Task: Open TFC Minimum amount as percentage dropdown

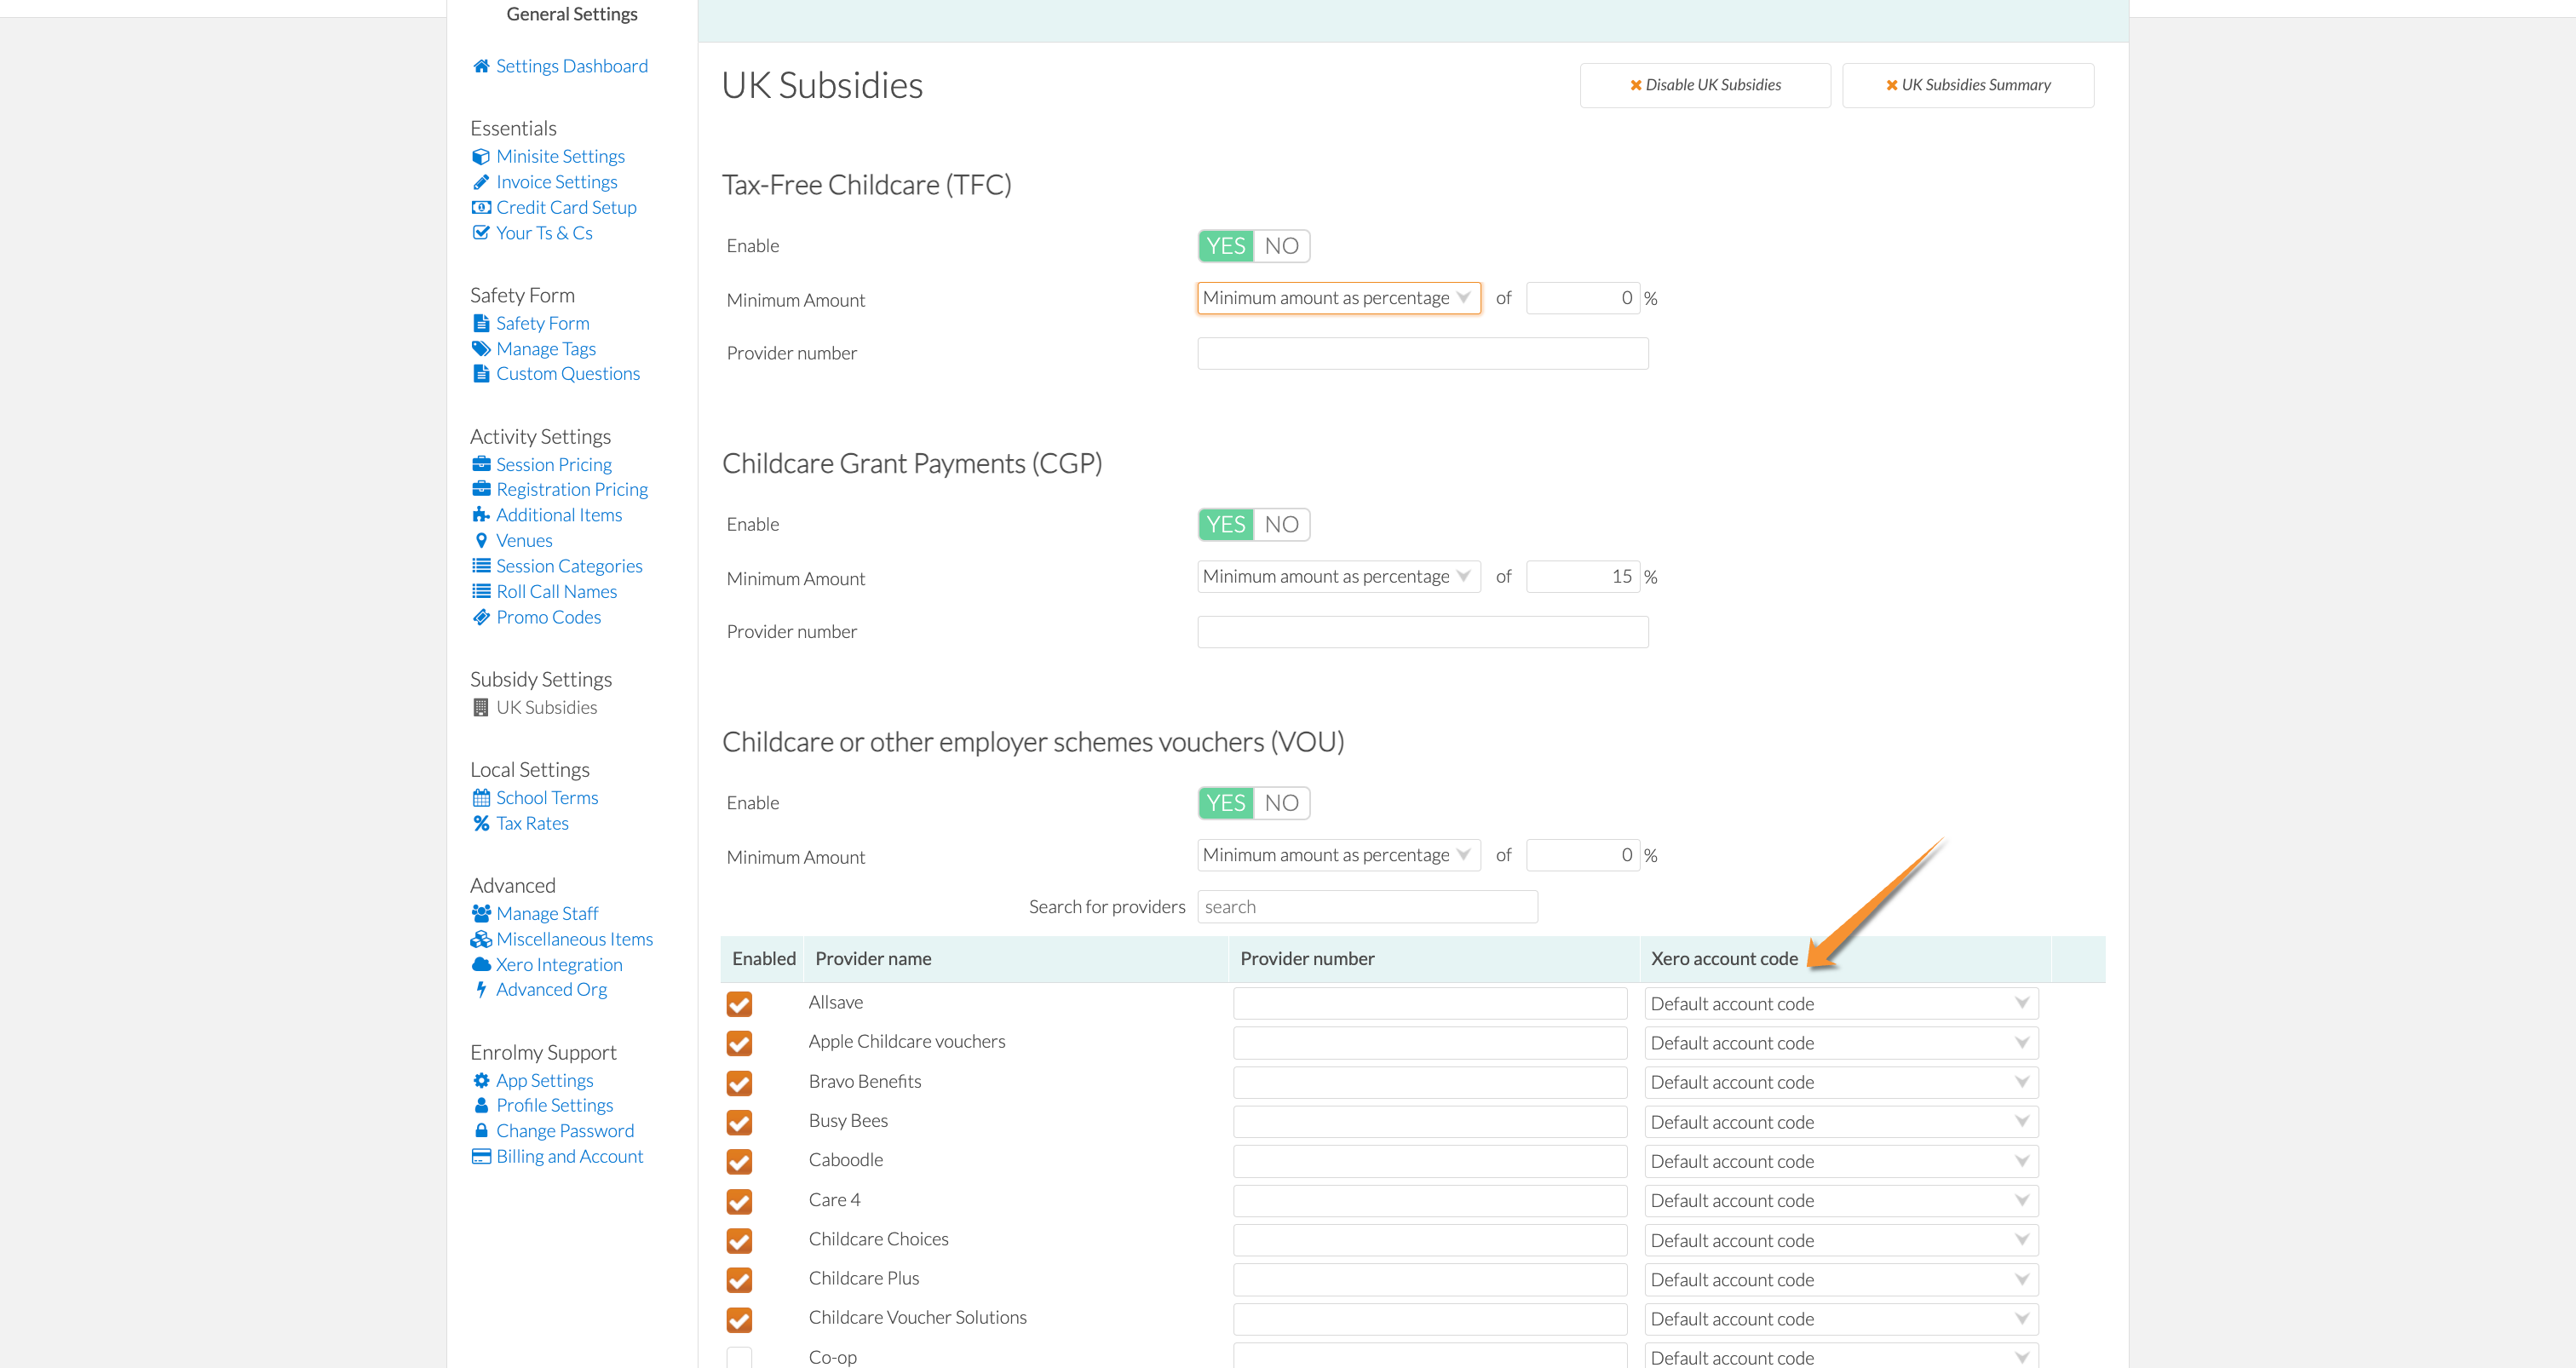Action: point(1338,298)
